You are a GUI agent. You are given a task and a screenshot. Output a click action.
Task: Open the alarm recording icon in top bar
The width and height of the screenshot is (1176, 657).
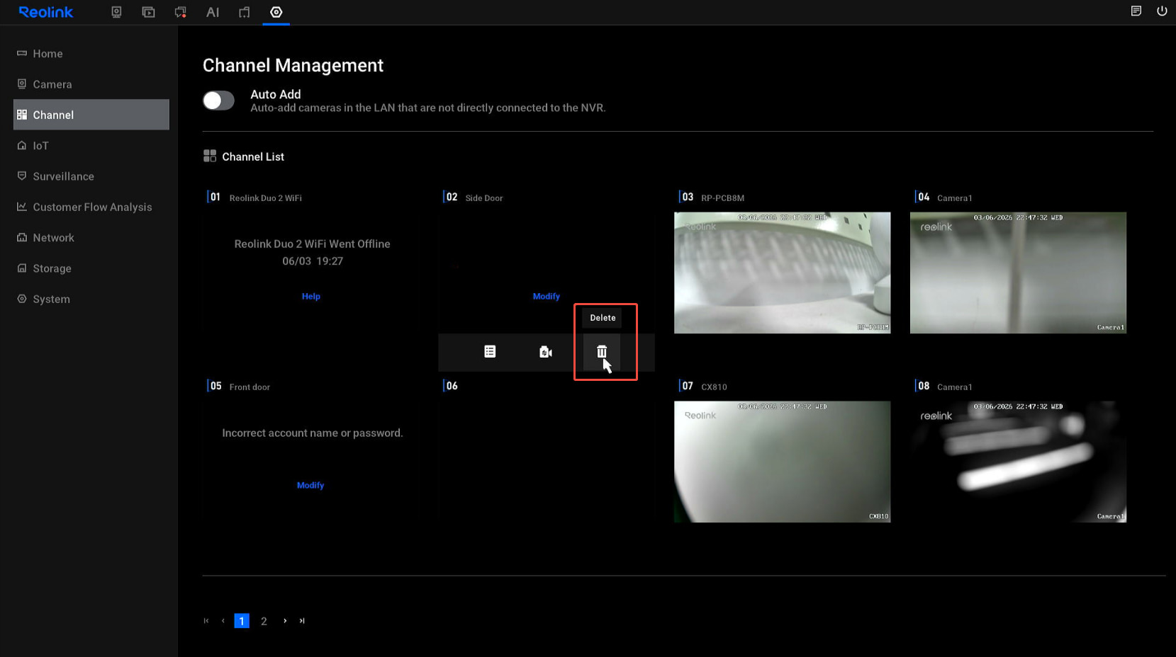[x=180, y=12]
